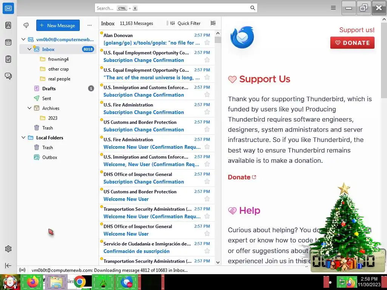This screenshot has width=387, height=290.
Task: Open the Tasks space
Action: click(8, 59)
